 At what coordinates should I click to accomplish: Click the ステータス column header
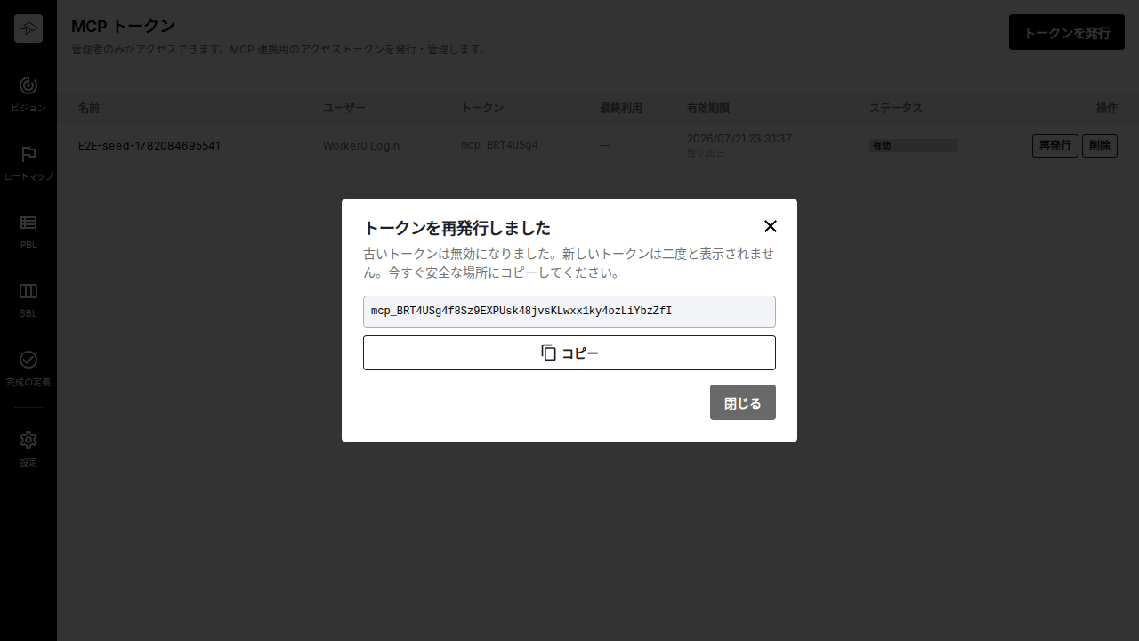[x=896, y=108]
